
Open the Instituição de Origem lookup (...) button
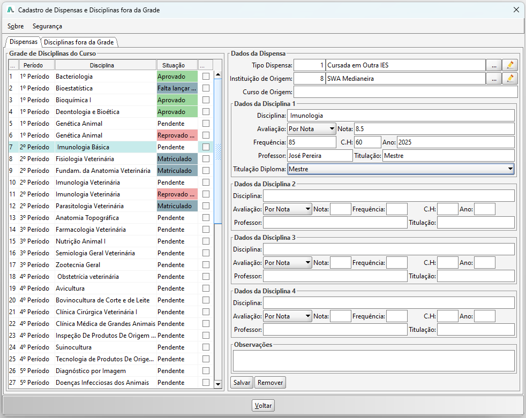494,79
